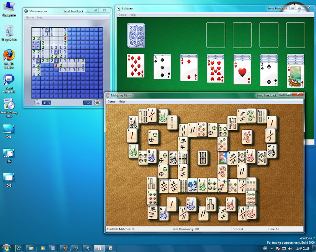This screenshot has height=252, width=316.
Task: Click Send Feedback in the Mahjong Titans title bar
Action: coord(266,95)
